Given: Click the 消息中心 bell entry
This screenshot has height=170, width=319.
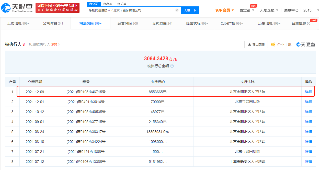Looking at the screenshot, I should (x=291, y=10).
